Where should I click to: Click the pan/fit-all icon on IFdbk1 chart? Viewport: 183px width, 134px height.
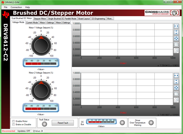point(176,38)
